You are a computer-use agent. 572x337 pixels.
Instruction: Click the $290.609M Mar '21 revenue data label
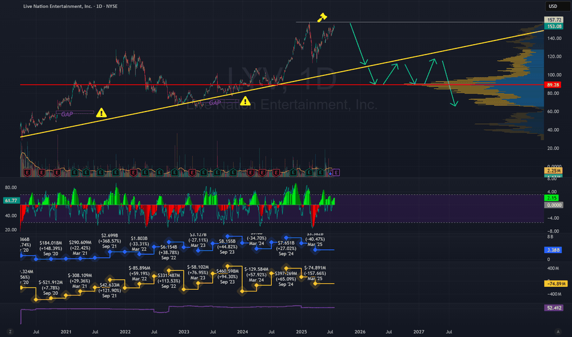pyautogui.click(x=80, y=248)
